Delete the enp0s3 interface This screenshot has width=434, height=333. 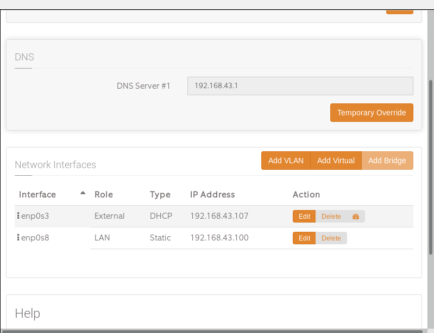point(331,217)
